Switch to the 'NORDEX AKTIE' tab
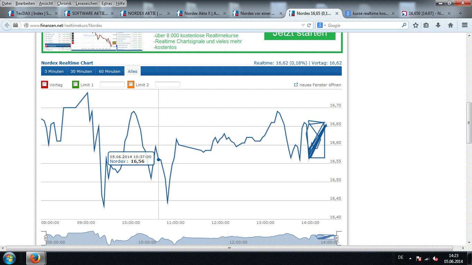The image size is (472, 265). click(145, 13)
